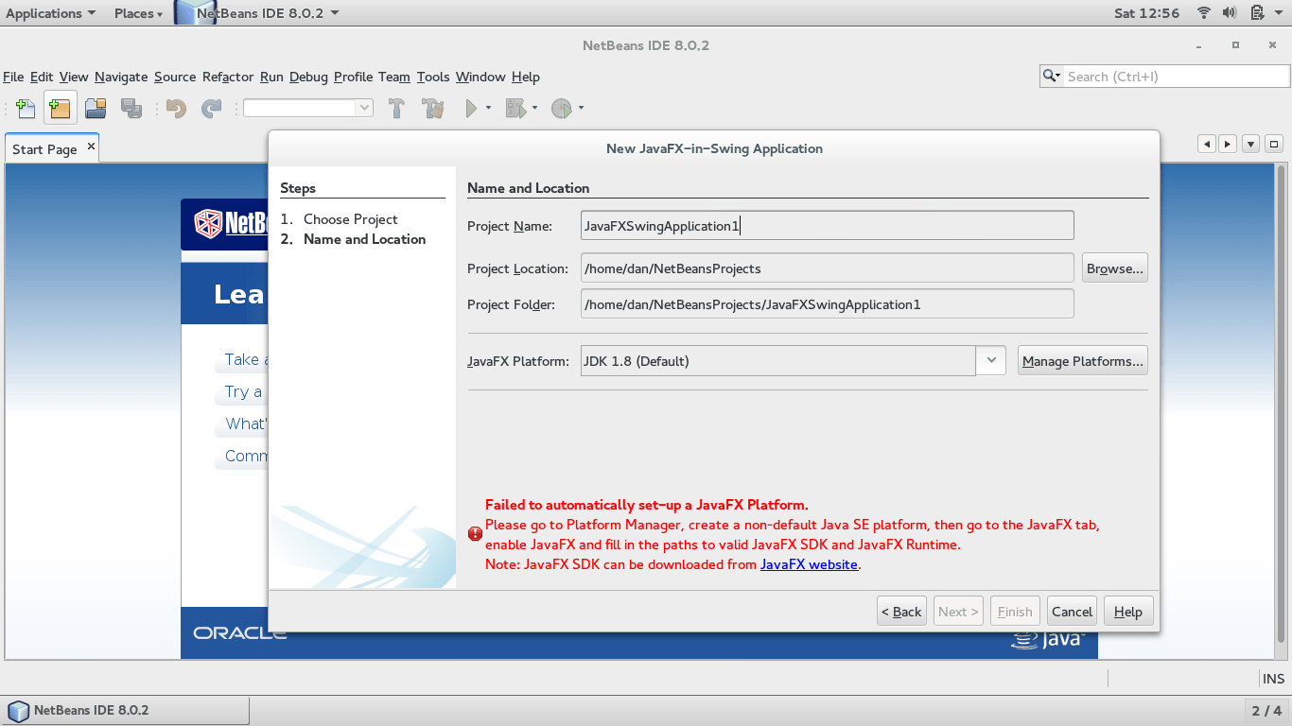Click the Open Project folder icon

pyautogui.click(x=96, y=108)
